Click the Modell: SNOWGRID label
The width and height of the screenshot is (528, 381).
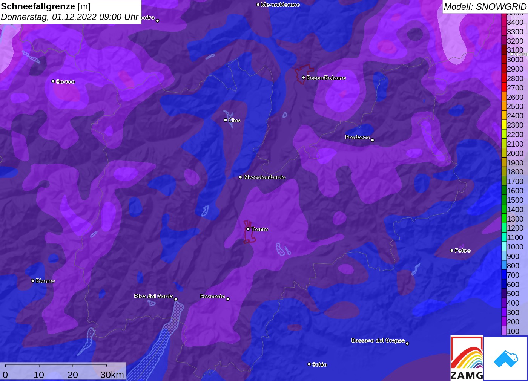(485, 7)
